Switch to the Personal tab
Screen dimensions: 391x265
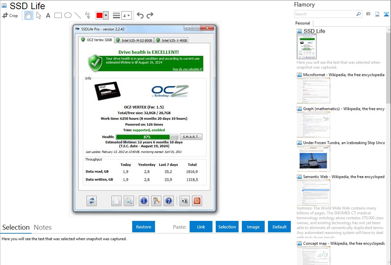coord(303,23)
